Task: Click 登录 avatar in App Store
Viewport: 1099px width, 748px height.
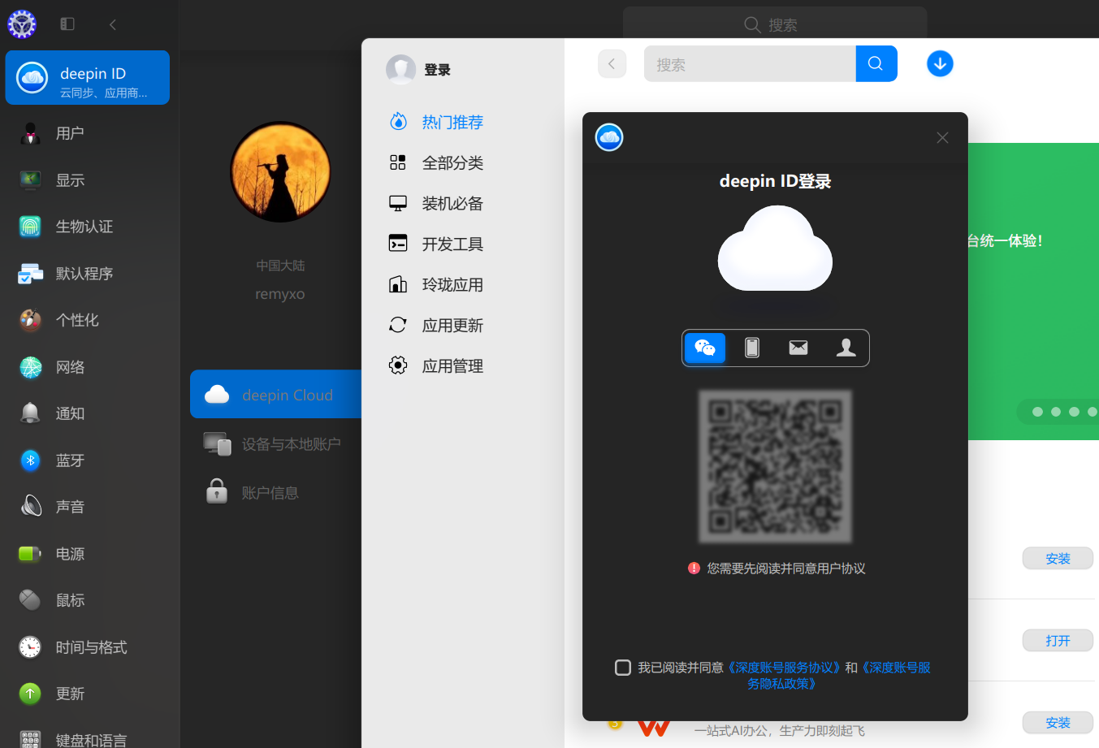Action: pos(400,70)
